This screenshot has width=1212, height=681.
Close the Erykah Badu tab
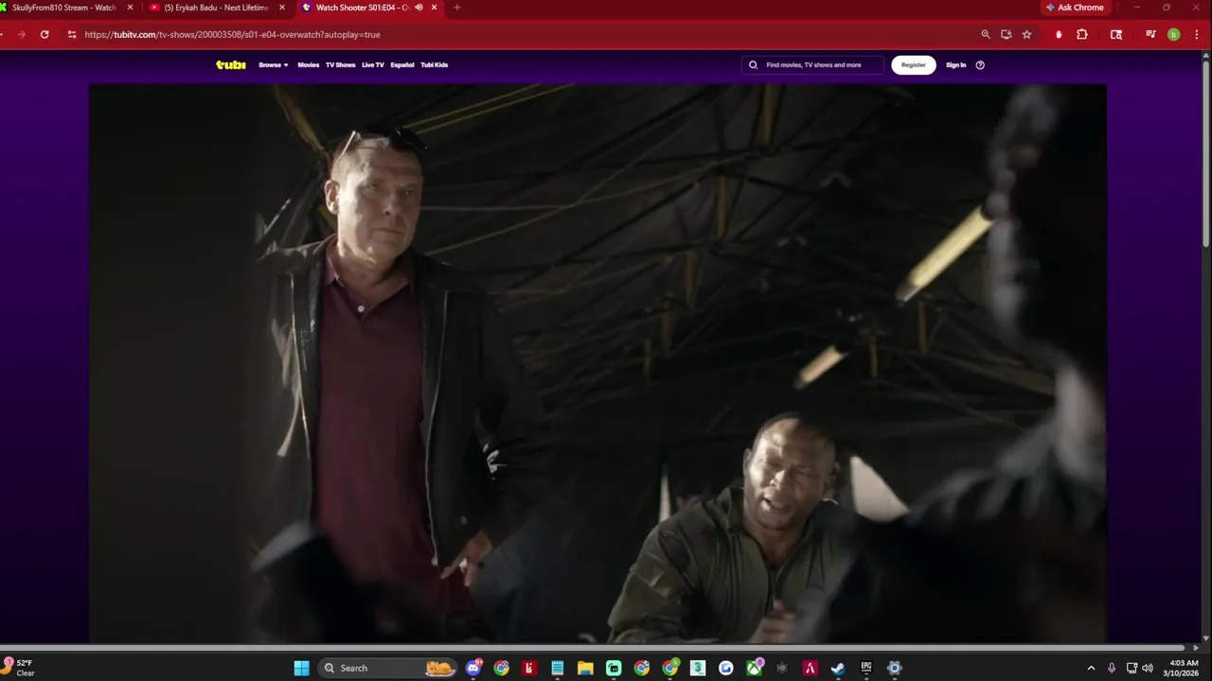[282, 8]
